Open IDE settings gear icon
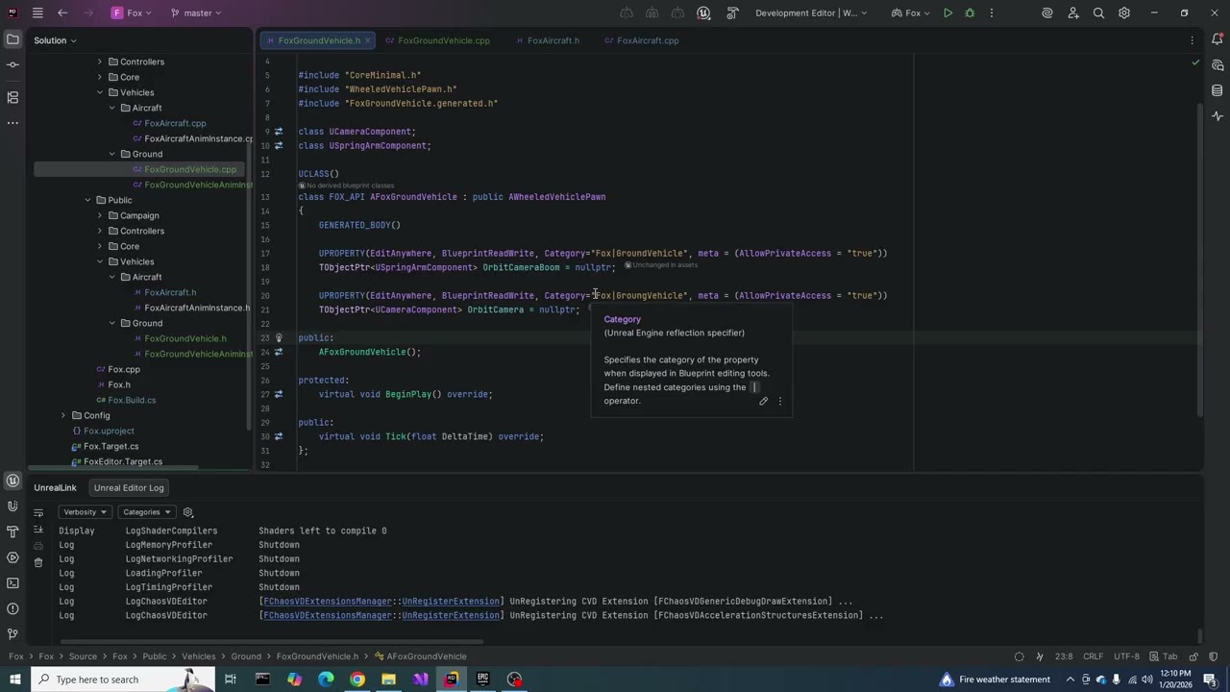The width and height of the screenshot is (1230, 692). (1124, 13)
